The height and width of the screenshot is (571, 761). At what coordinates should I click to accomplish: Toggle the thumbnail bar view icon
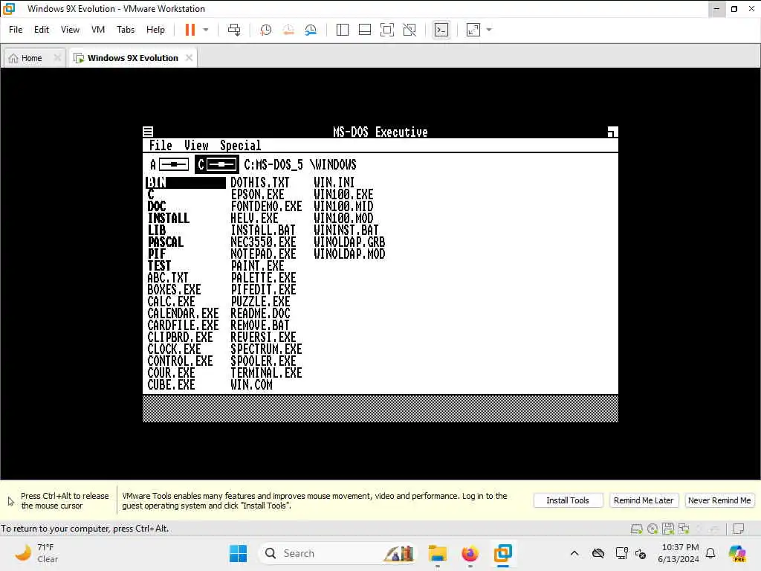click(x=364, y=30)
